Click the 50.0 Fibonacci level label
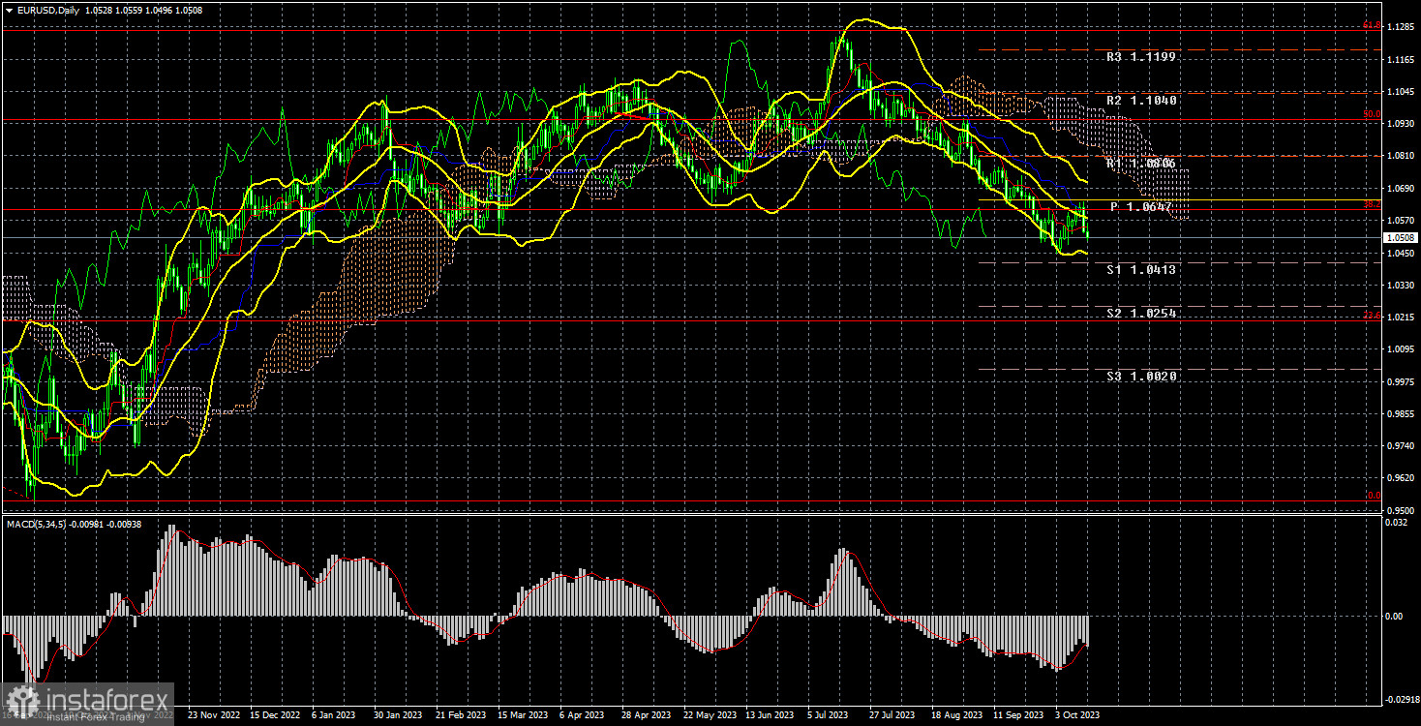Image resolution: width=1421 pixels, height=726 pixels. [x=1372, y=114]
